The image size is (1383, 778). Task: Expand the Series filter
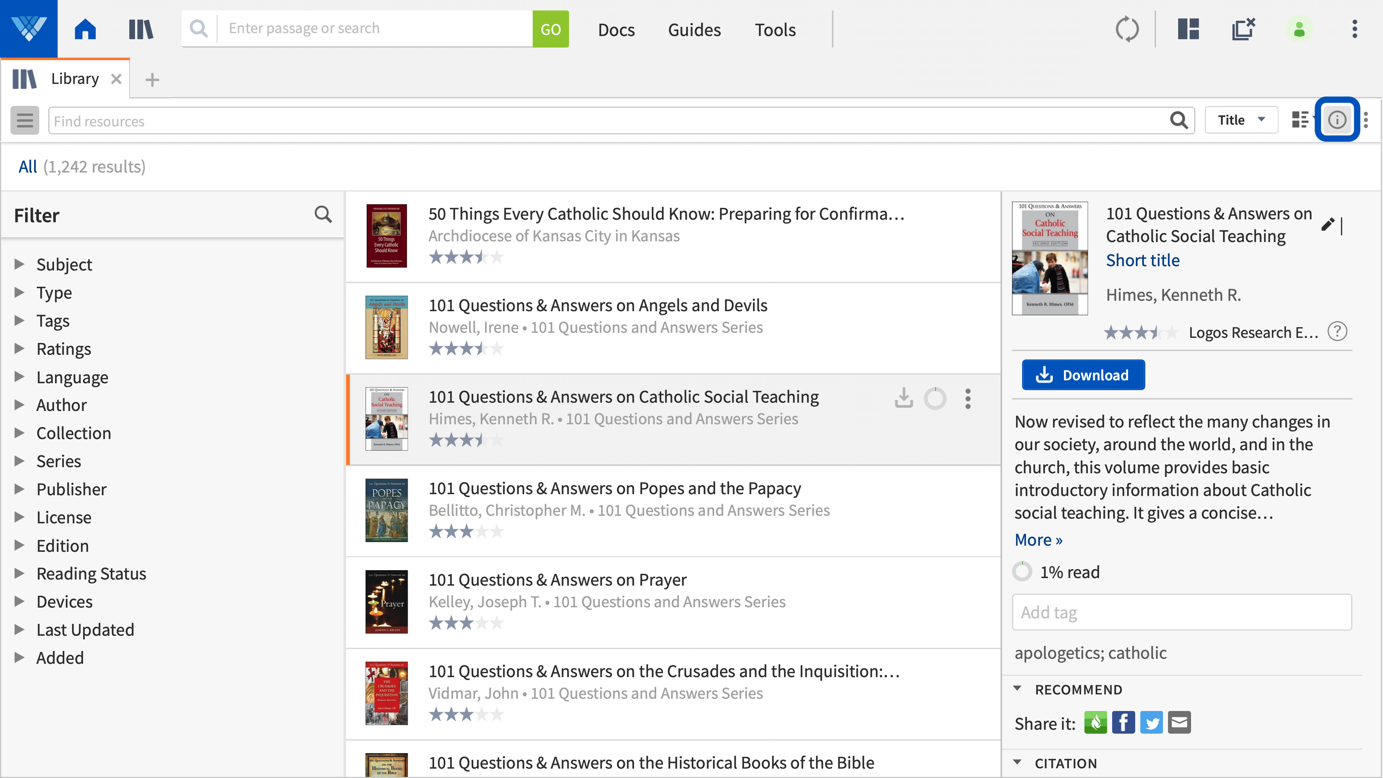click(x=19, y=461)
